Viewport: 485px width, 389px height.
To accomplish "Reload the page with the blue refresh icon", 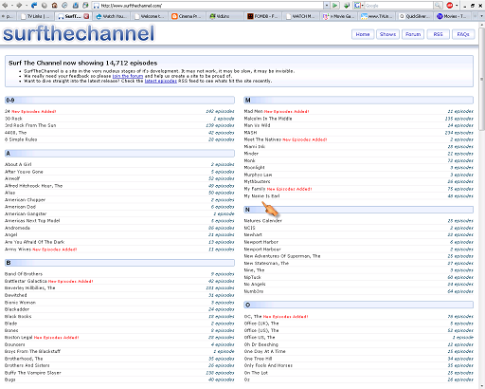I will coord(34,6).
